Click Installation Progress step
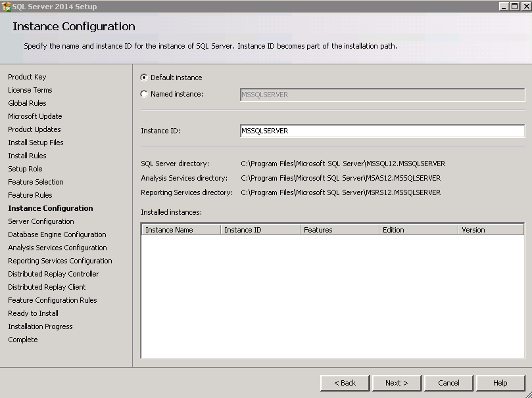The width and height of the screenshot is (532, 398). [x=40, y=326]
